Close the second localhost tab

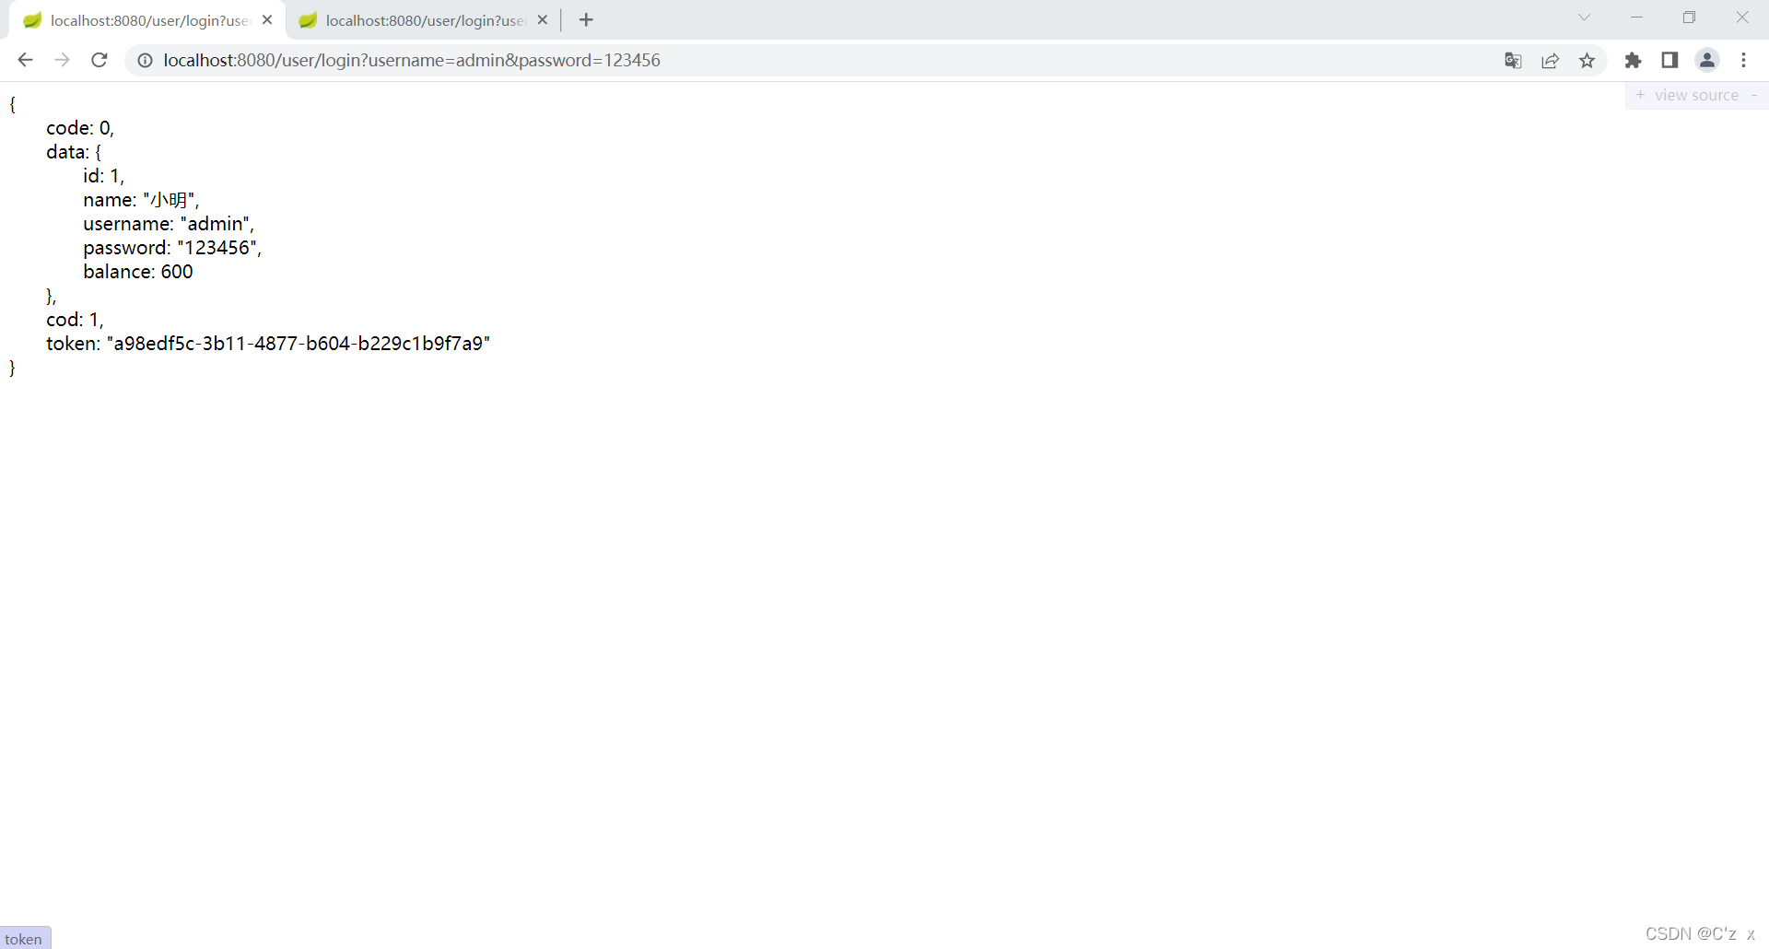coord(543,18)
